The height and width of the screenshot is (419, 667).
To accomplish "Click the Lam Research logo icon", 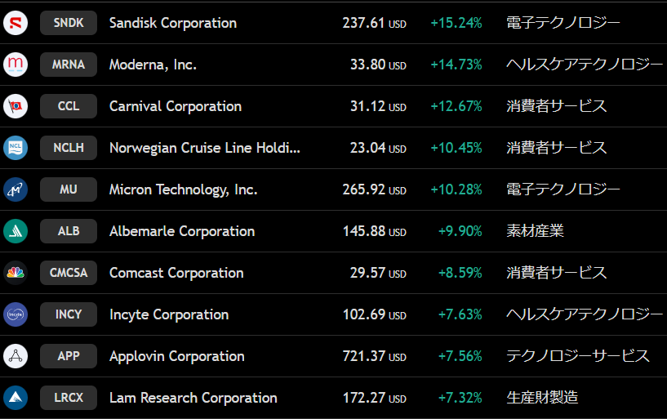I will 16,398.
